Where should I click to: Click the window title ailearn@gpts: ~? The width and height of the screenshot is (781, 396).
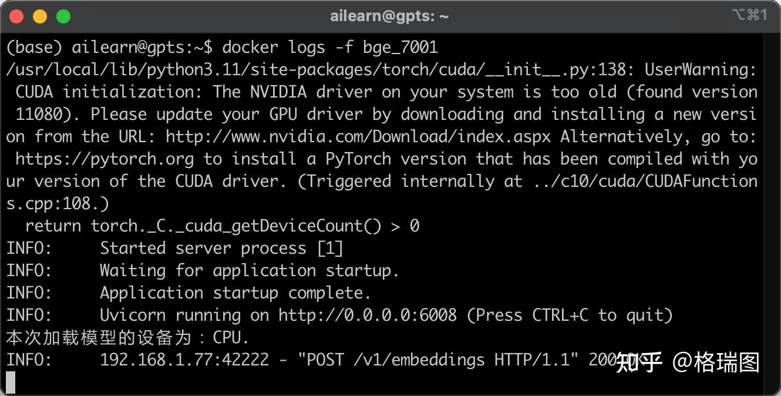click(x=389, y=16)
